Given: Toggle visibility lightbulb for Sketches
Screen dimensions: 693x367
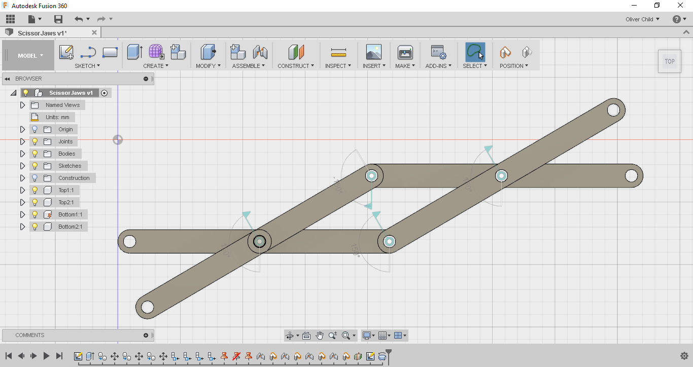Looking at the screenshot, I should pos(35,166).
